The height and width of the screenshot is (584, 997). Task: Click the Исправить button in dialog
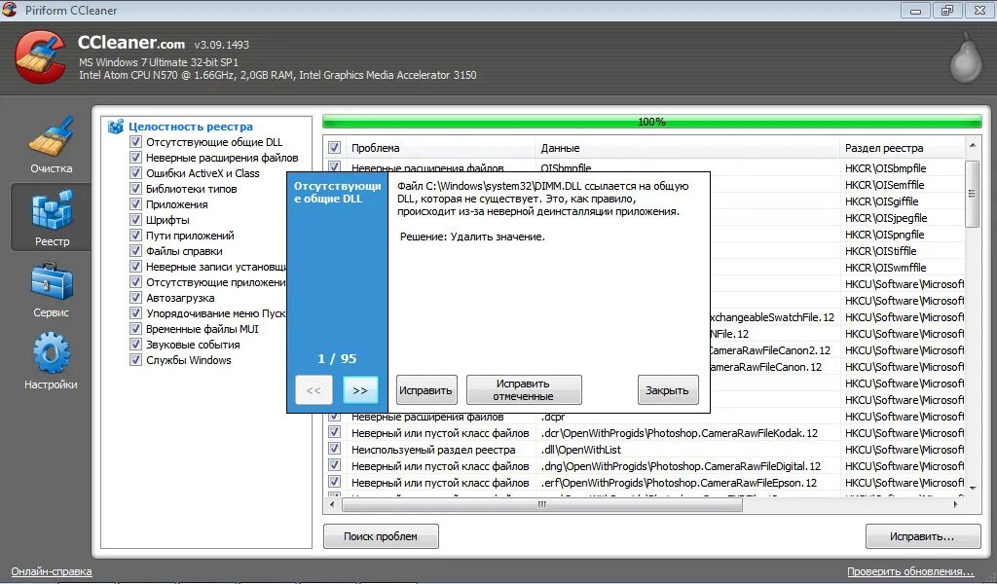[426, 390]
